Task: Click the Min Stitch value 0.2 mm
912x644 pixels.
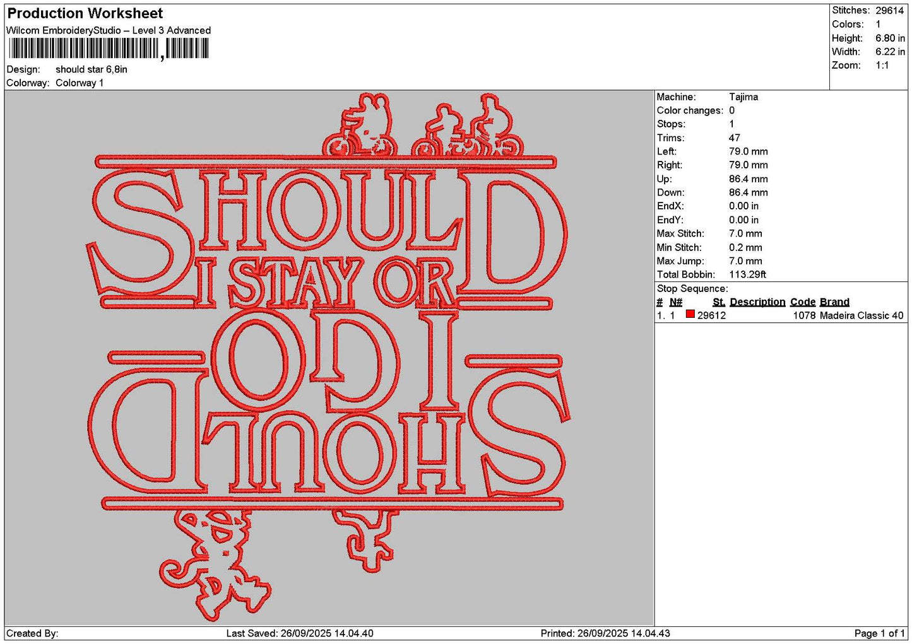Action: tap(745, 247)
